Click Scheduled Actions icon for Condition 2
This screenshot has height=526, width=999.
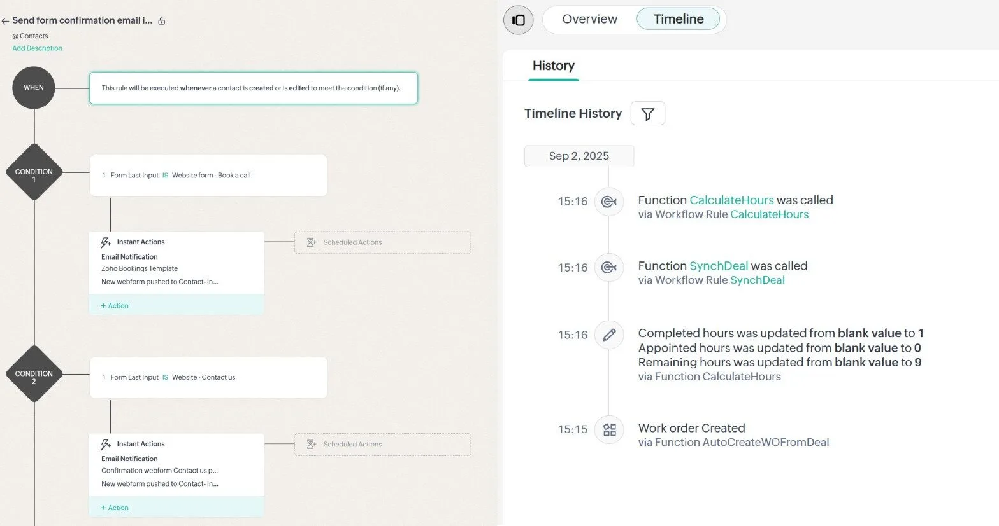(x=312, y=445)
